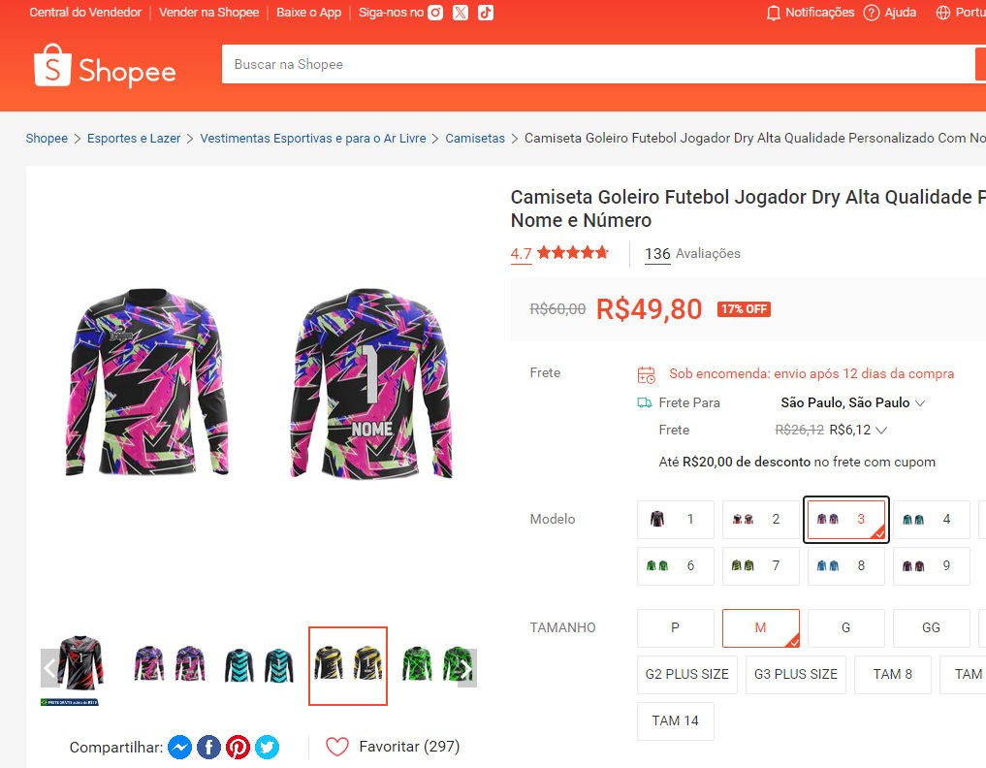Click the Favoritar heart icon

pos(336,747)
